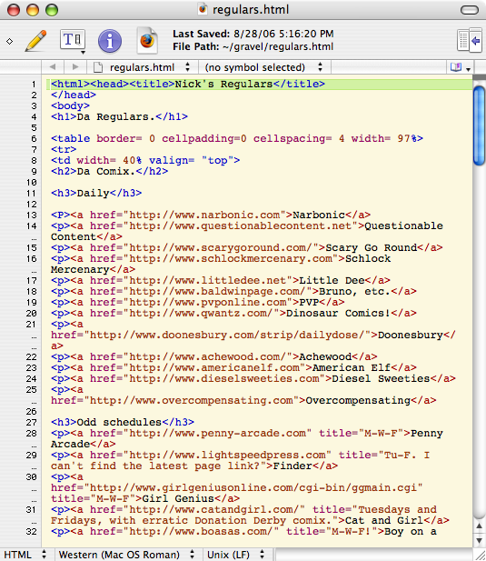Open the regulars.html document popup
486x561 pixels.
tap(143, 67)
